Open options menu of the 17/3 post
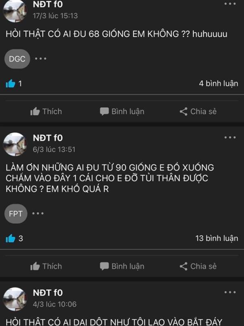The height and width of the screenshot is (326, 244). pos(230,4)
